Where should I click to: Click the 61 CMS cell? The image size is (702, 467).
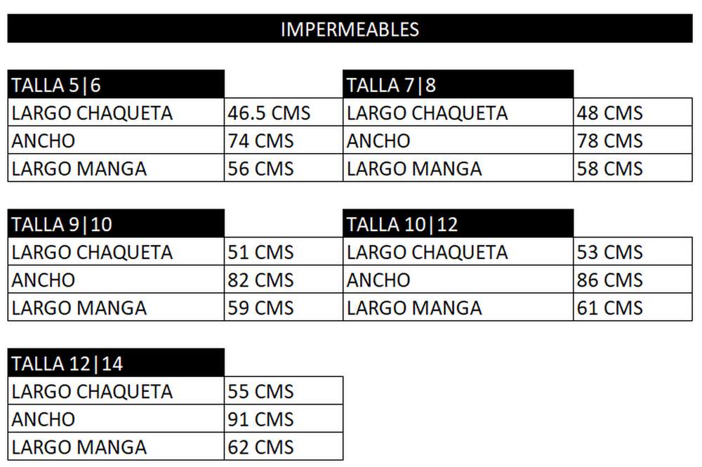click(x=632, y=308)
